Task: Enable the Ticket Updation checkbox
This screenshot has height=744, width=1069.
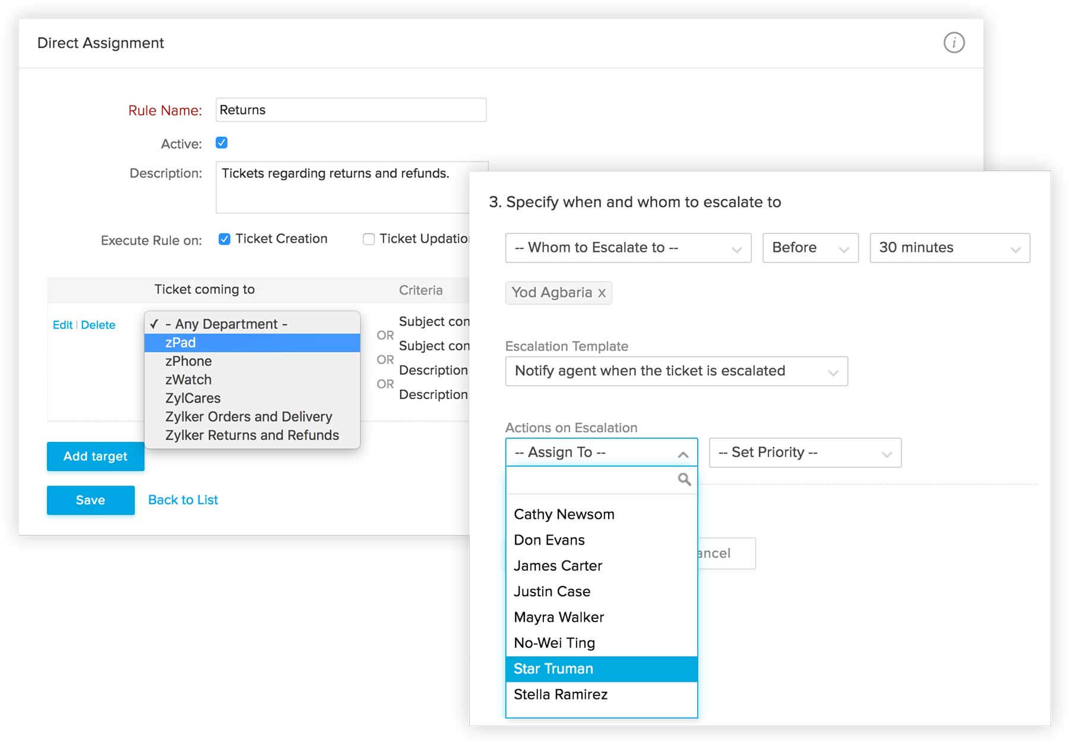Action: (x=369, y=239)
